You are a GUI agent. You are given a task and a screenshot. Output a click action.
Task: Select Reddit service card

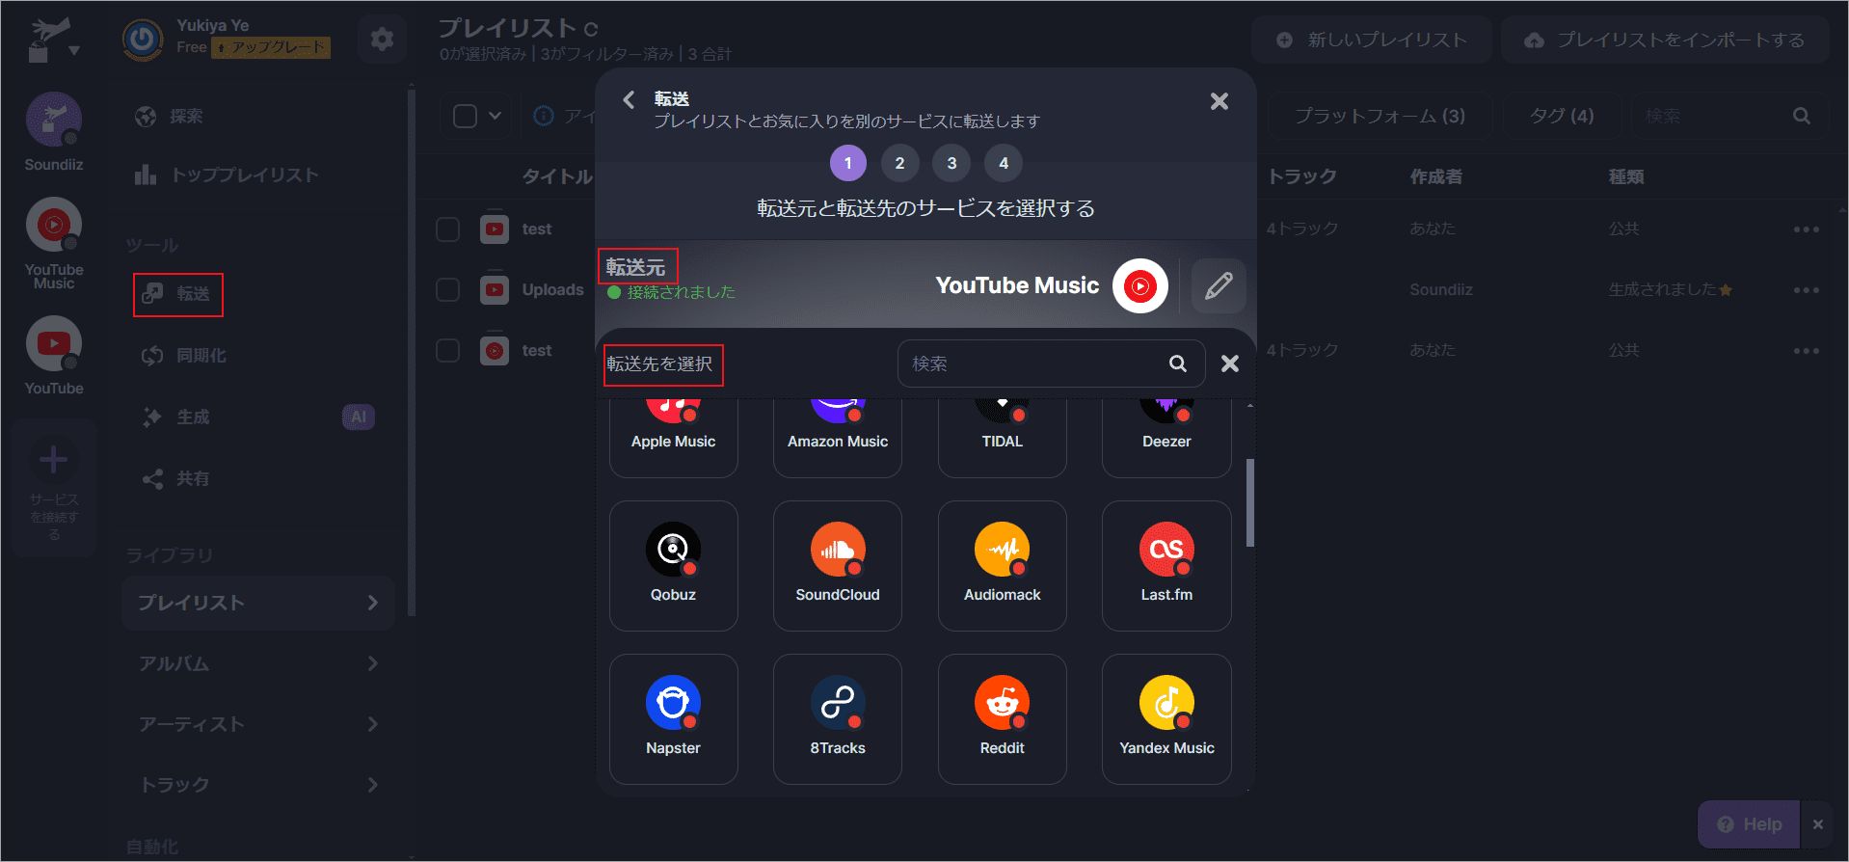coord(1002,719)
